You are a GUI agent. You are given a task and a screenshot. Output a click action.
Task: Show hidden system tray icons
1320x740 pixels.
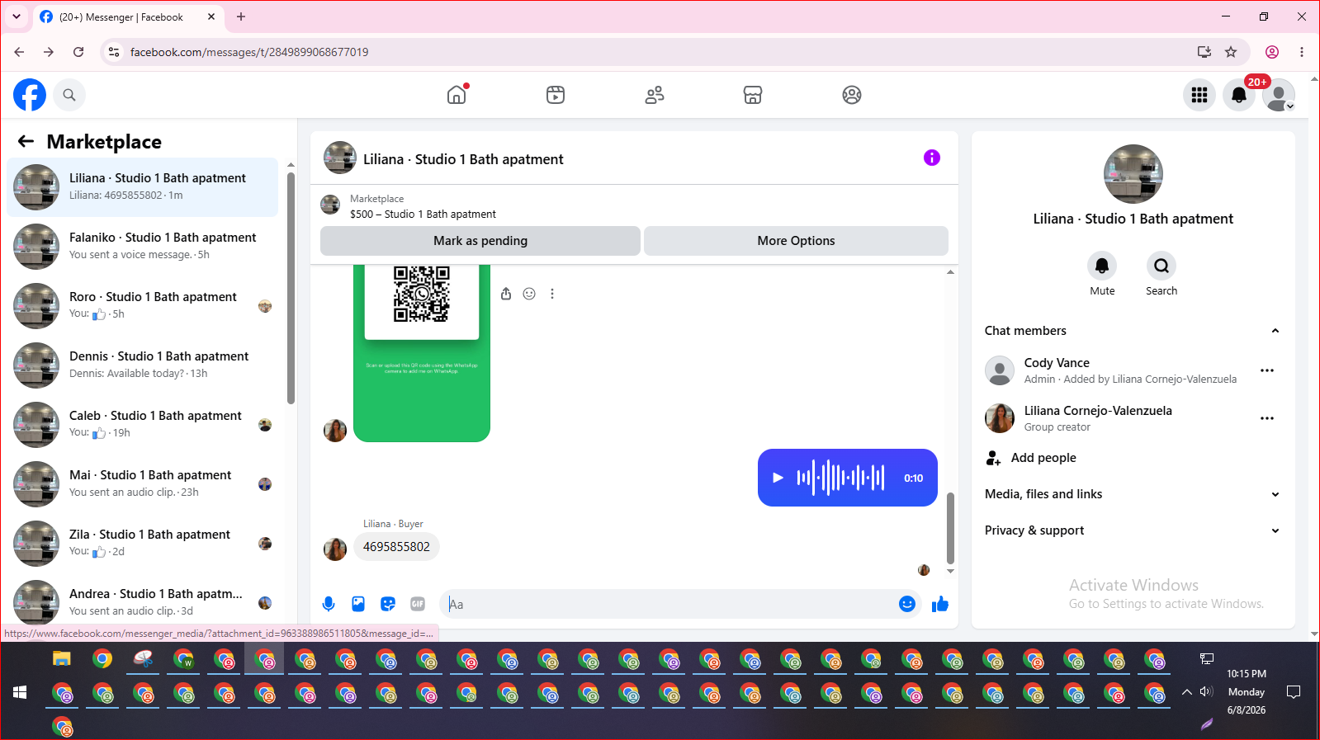(x=1186, y=692)
